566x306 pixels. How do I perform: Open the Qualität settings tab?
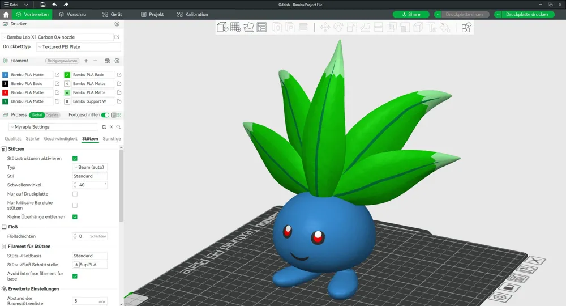(13, 139)
